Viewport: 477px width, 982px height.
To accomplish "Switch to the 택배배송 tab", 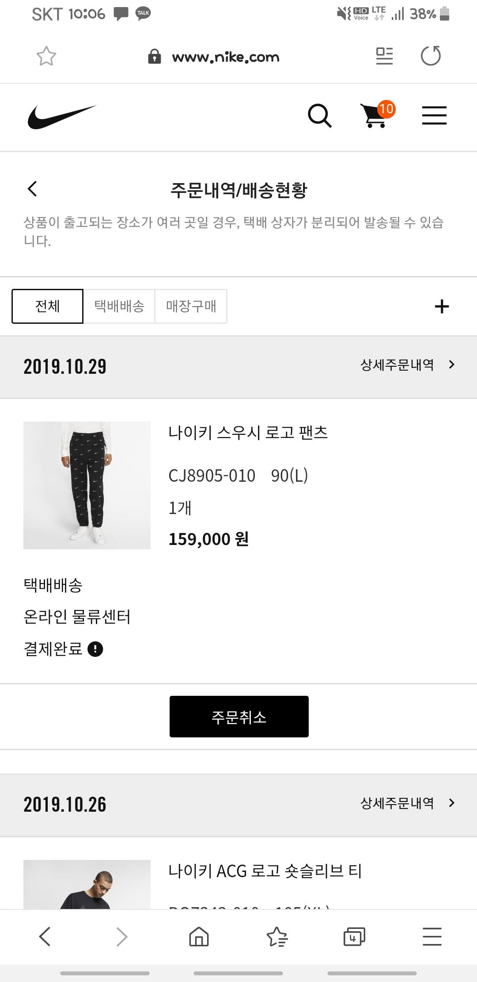I will (119, 306).
